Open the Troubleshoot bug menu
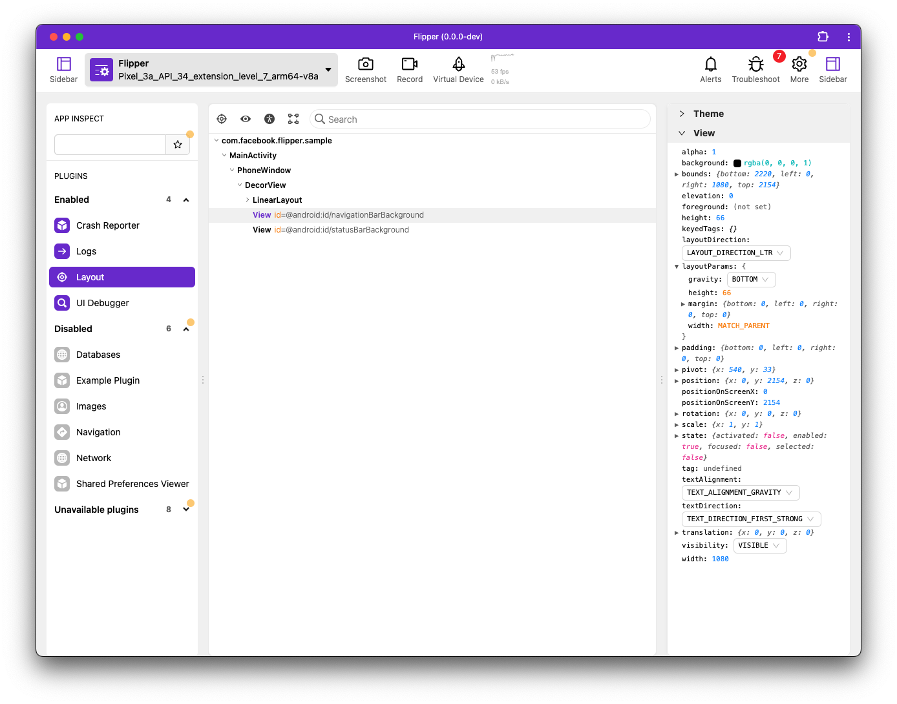The image size is (897, 704). click(x=755, y=70)
